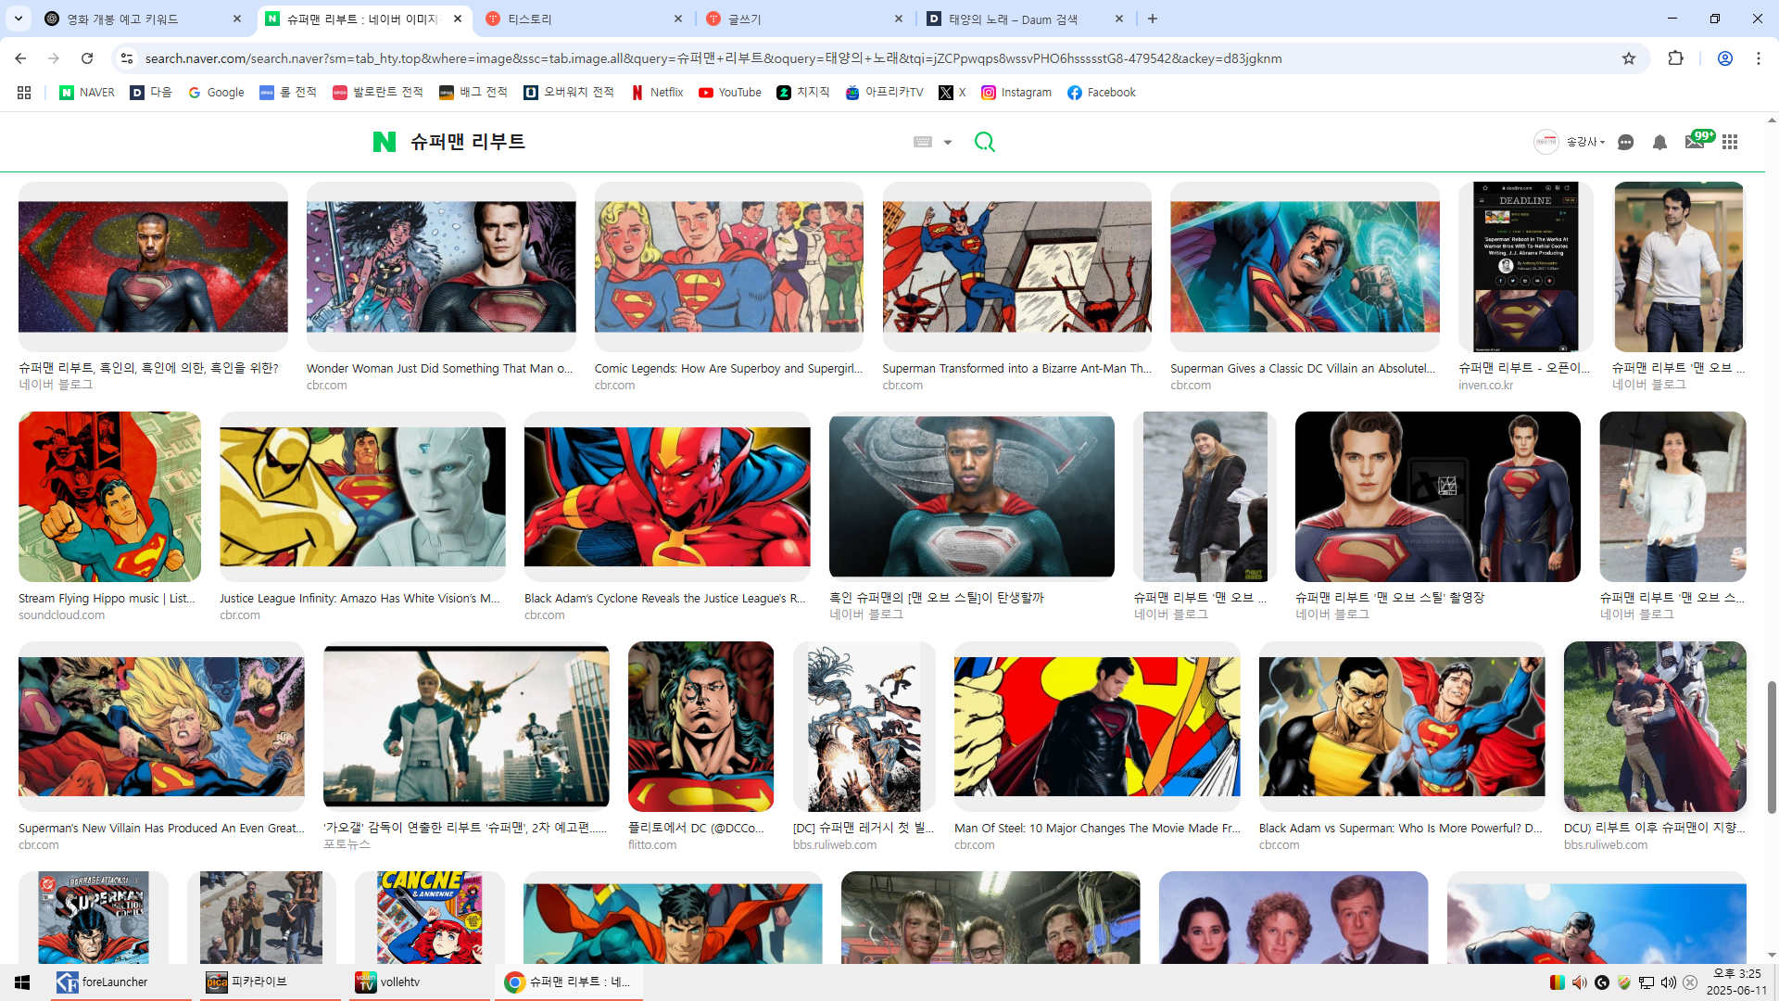
Task: Expand the search box dropdown arrow
Action: coord(948,143)
